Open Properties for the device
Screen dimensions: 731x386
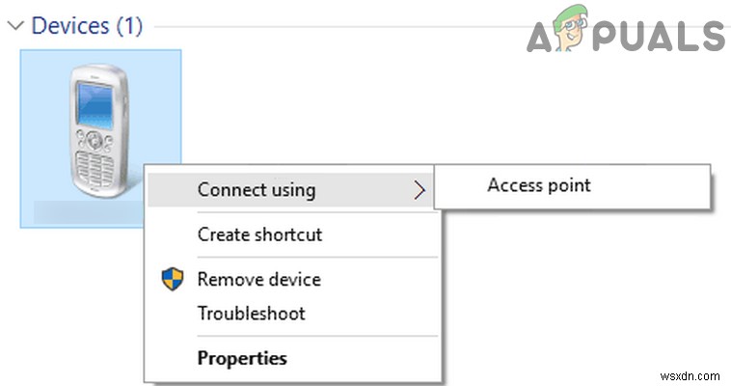coord(242,358)
